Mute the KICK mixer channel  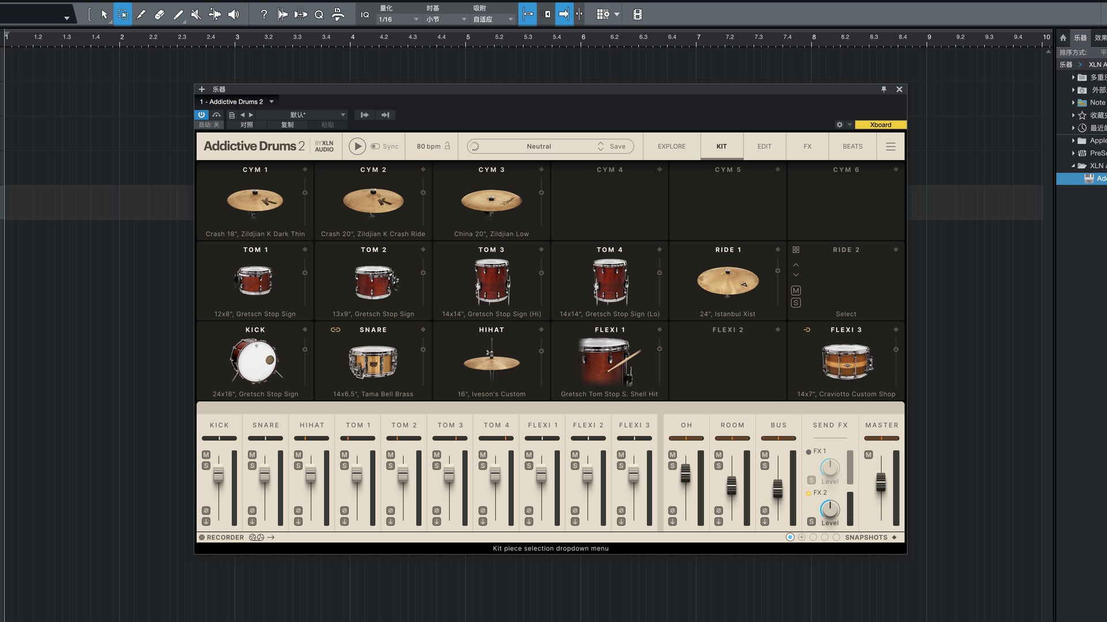click(x=206, y=455)
